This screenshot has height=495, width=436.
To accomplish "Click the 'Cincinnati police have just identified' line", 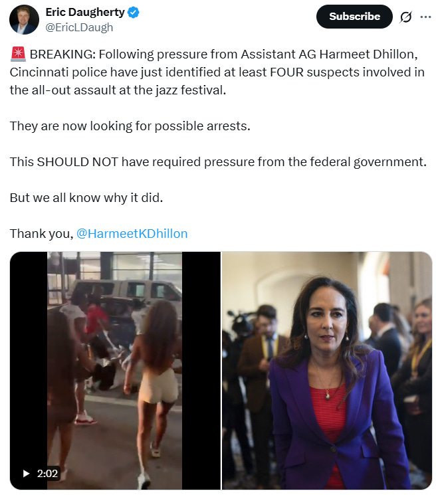I will point(217,72).
